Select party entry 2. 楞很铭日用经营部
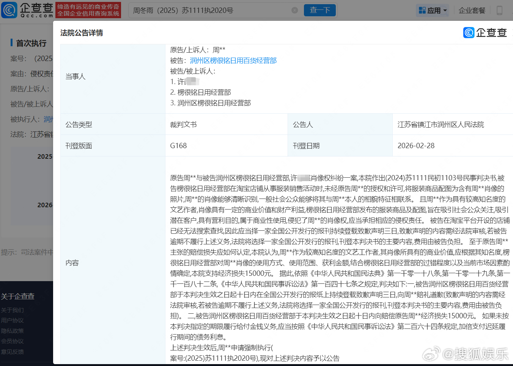This screenshot has height=366, width=513. click(x=200, y=92)
